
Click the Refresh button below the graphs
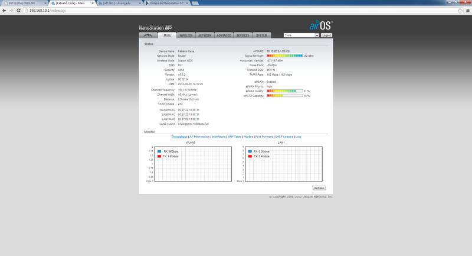[319, 188]
